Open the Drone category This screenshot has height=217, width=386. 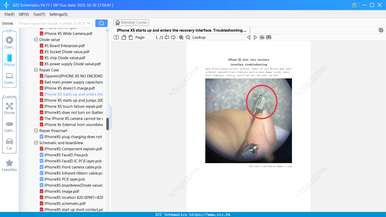click(x=9, y=108)
